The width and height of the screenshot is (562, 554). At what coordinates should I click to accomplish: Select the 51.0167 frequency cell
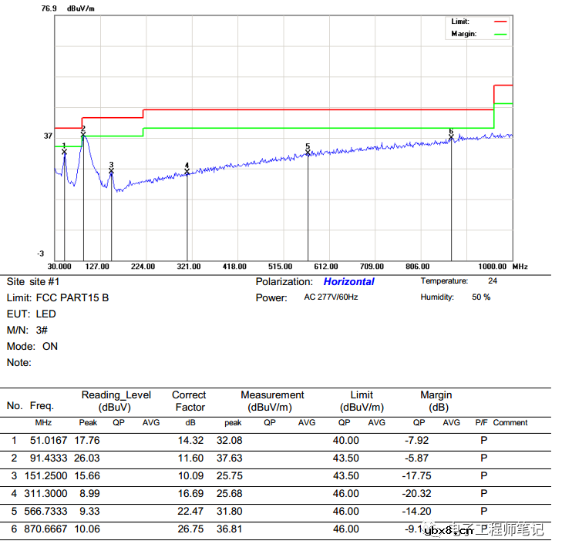(48, 441)
